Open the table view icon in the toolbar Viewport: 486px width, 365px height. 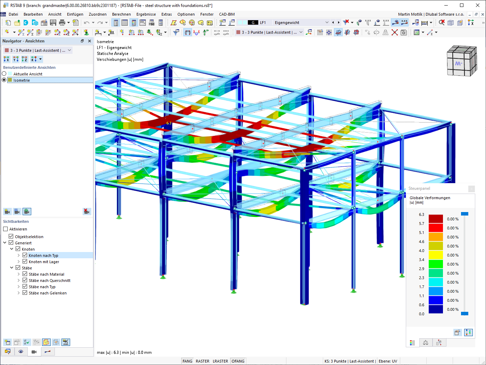coord(125,23)
